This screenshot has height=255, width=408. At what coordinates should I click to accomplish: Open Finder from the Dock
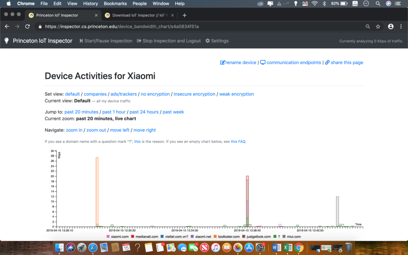pos(59,247)
